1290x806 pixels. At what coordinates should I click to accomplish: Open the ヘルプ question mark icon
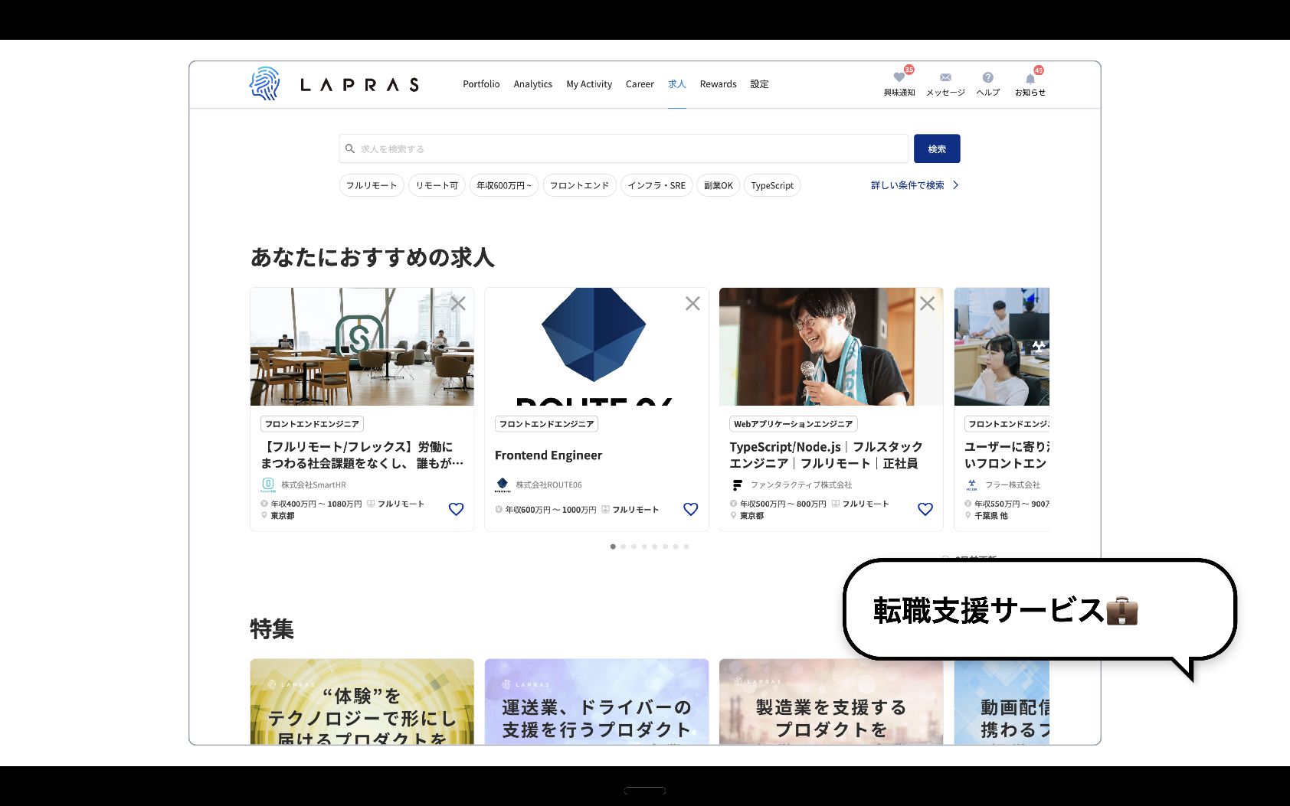[987, 77]
